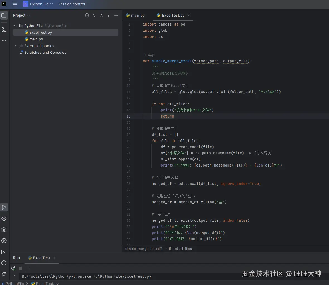Image resolution: width=329 pixels, height=285 pixels.
Task: Collapse the PythonFile project root folder
Action: click(15, 26)
